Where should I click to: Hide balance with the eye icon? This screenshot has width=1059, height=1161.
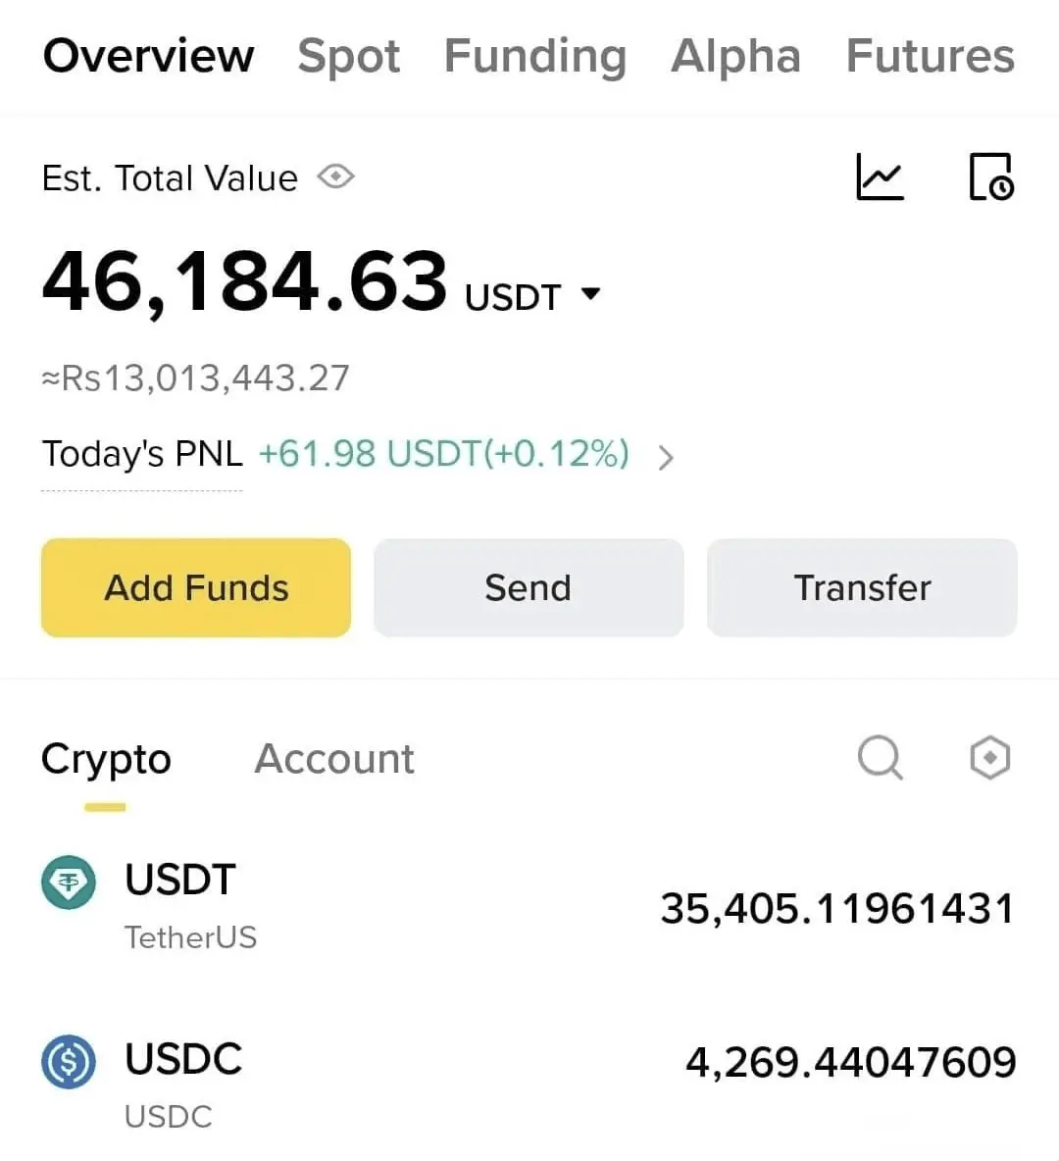tap(336, 177)
